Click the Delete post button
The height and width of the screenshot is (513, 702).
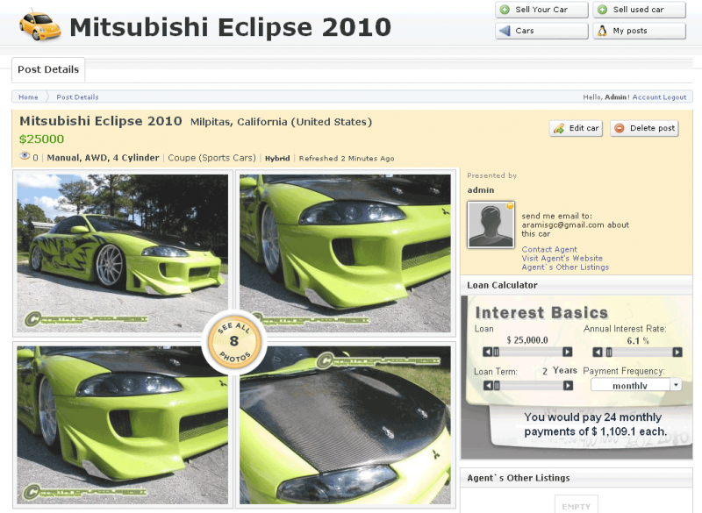click(x=644, y=128)
